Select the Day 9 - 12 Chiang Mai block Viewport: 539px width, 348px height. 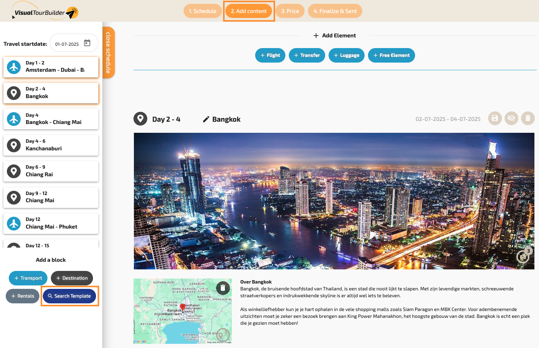click(51, 197)
